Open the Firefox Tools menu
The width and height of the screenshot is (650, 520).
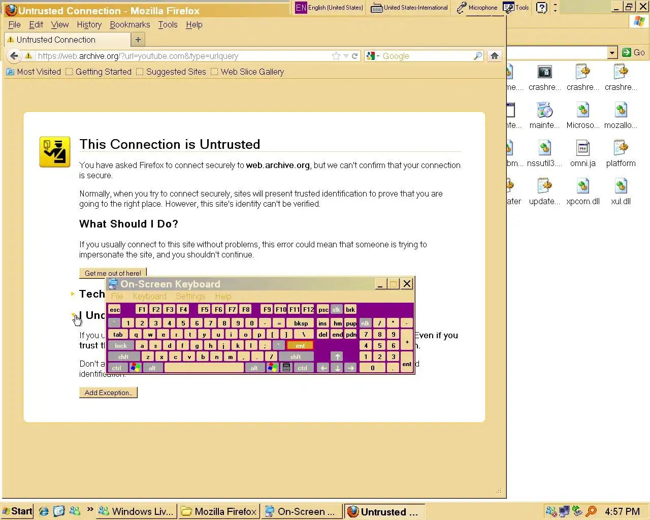tap(168, 24)
